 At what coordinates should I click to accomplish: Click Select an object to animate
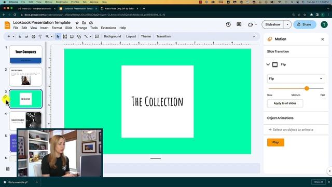(291, 129)
